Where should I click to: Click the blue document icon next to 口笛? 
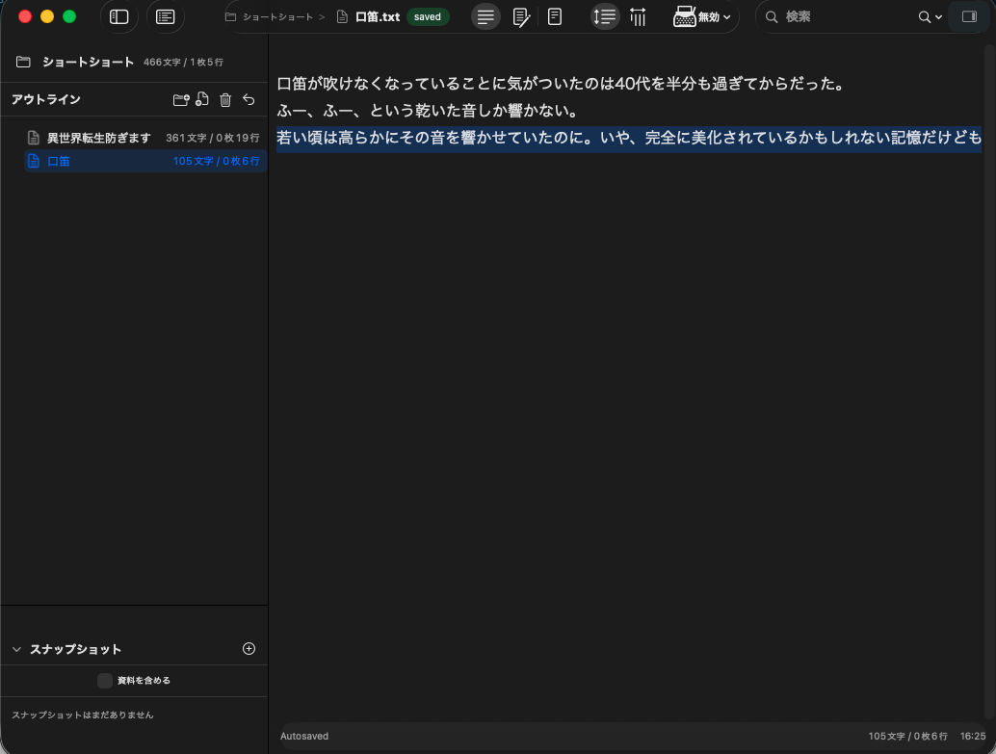34,162
